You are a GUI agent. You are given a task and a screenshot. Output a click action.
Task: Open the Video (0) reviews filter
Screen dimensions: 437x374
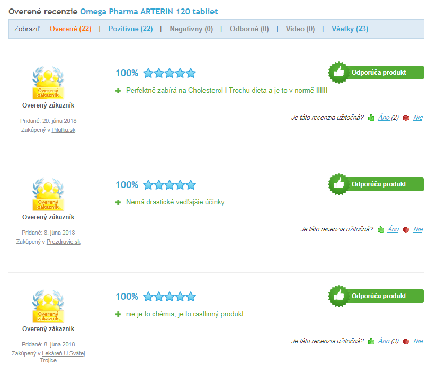300,29
